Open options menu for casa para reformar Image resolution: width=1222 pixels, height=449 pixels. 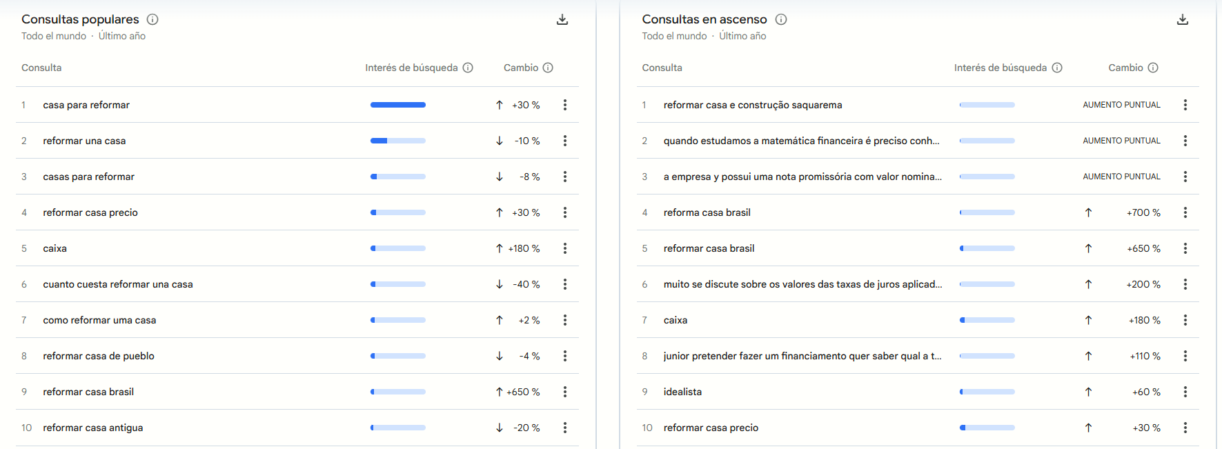565,105
